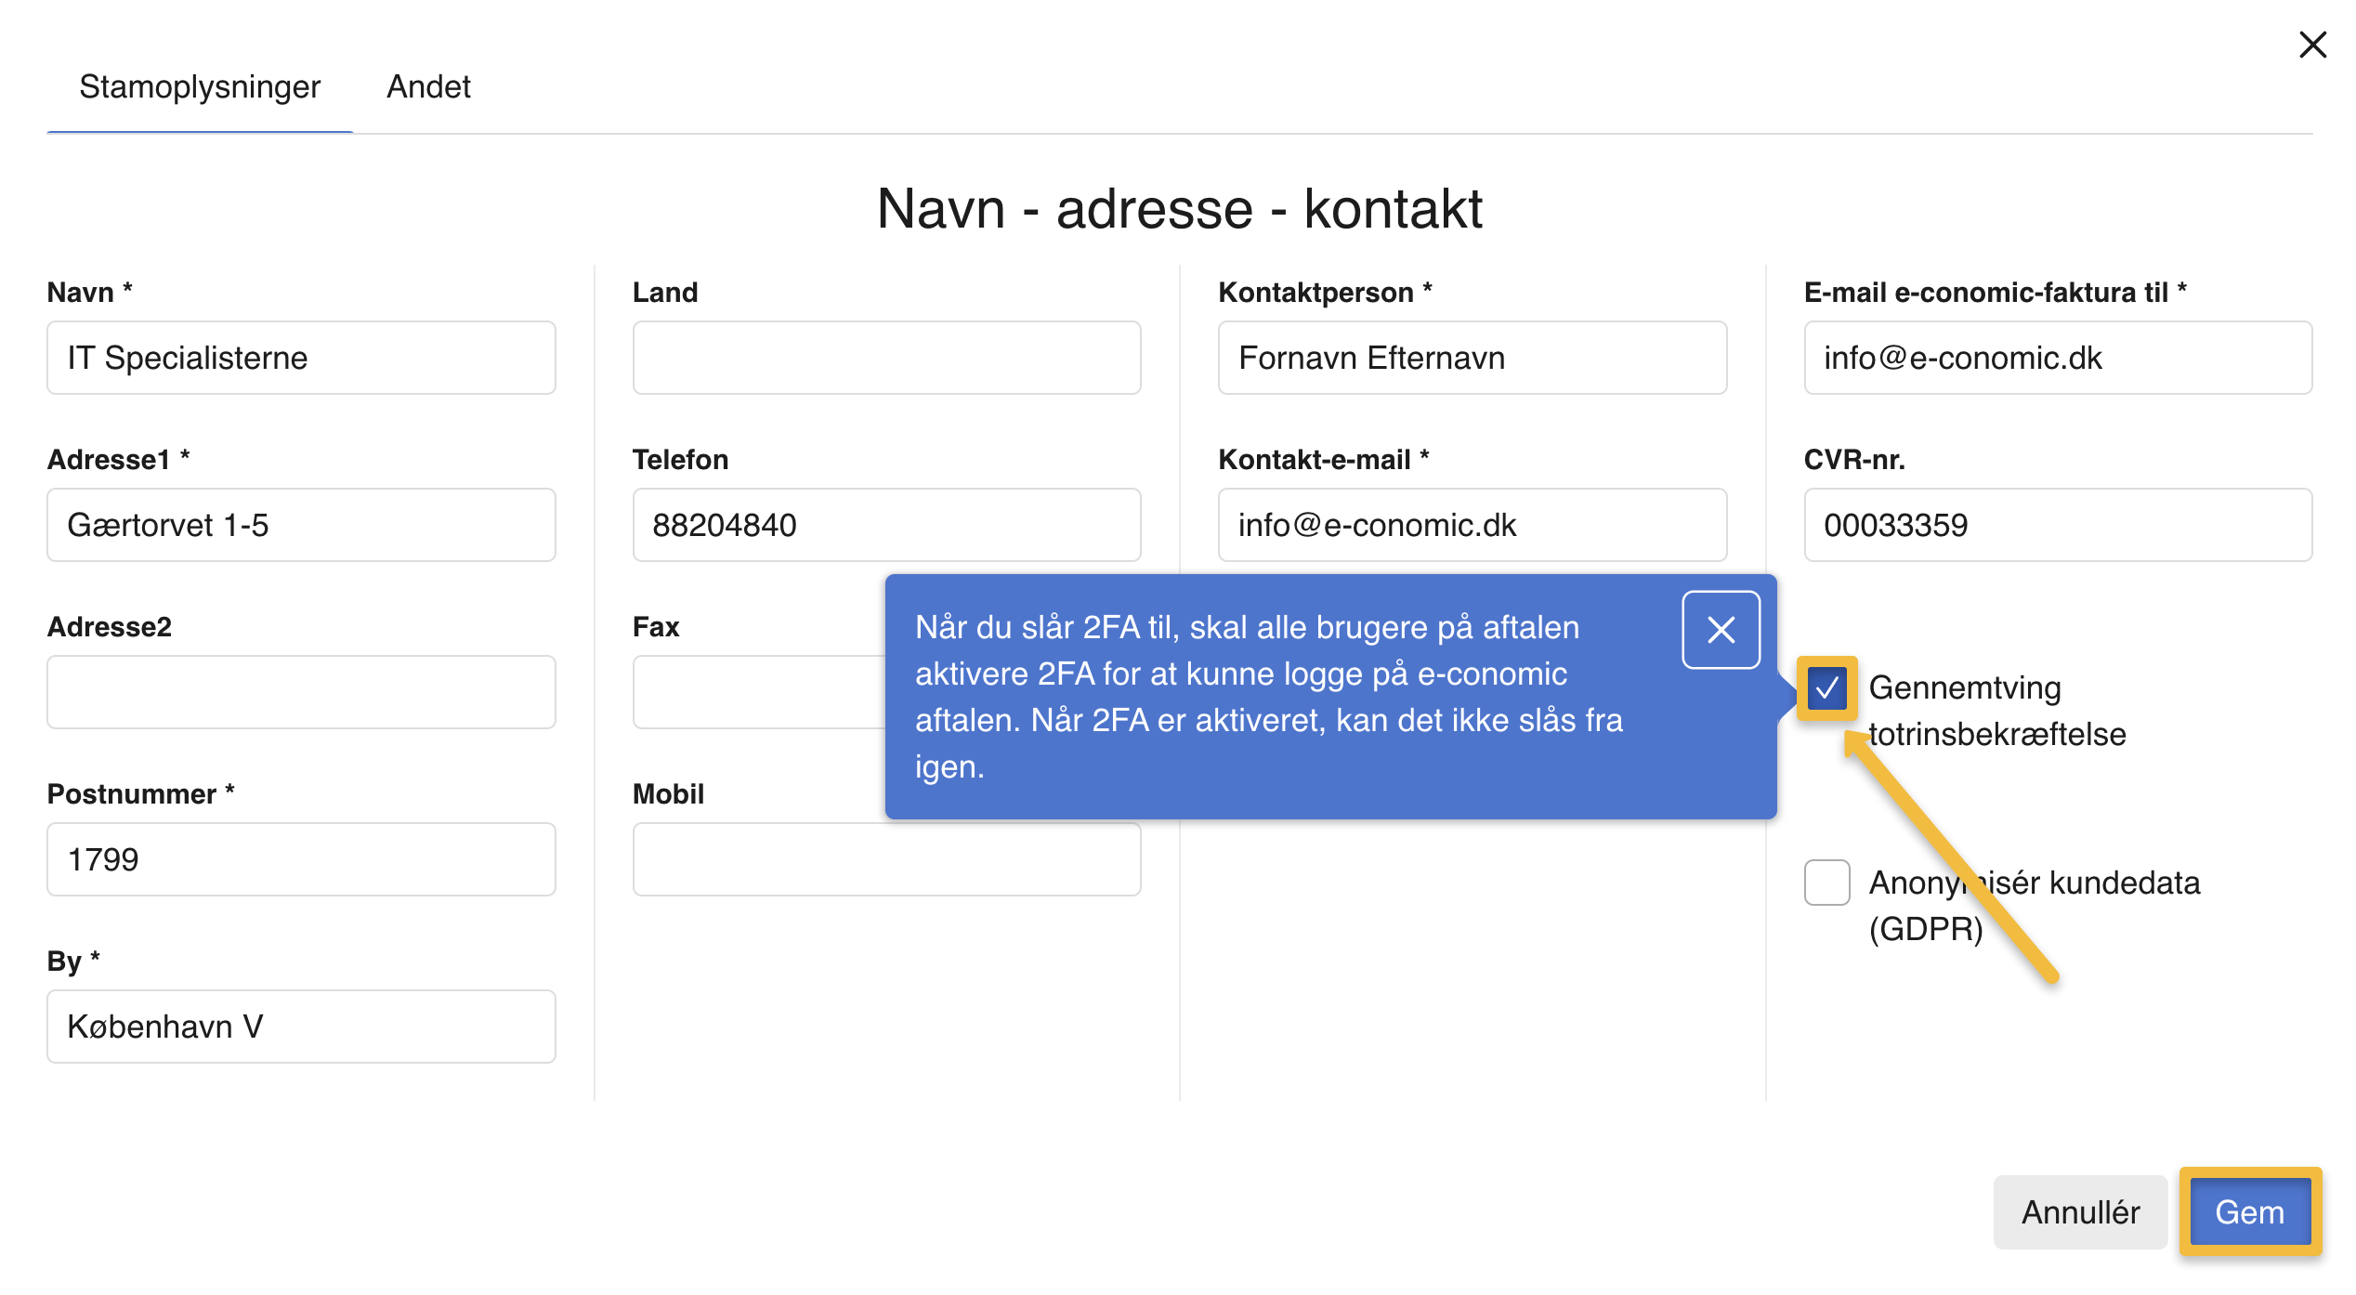
Task: Edit the Kontaktperson field
Action: 1472,358
